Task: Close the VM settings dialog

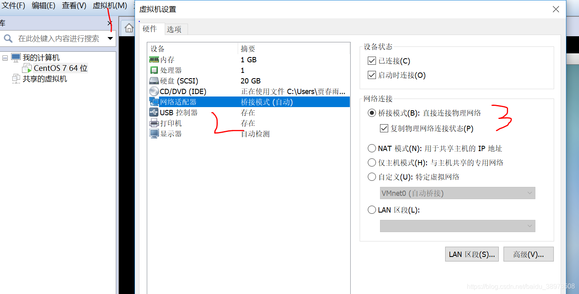Action: 556,9
